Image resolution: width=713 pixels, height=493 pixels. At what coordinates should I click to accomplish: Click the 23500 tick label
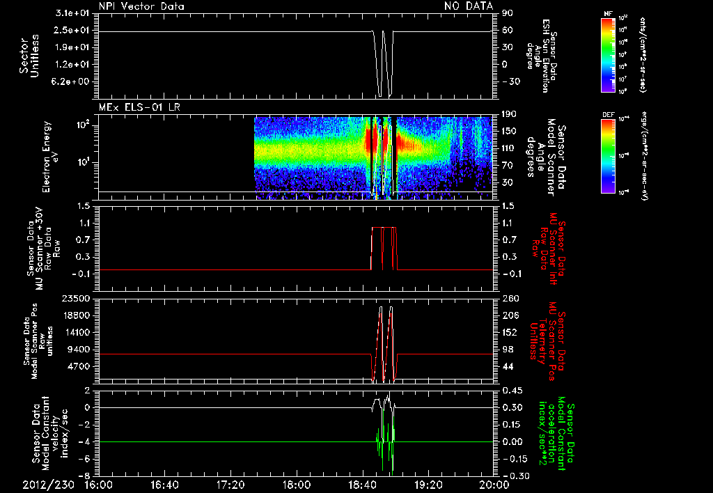pyautogui.click(x=77, y=299)
